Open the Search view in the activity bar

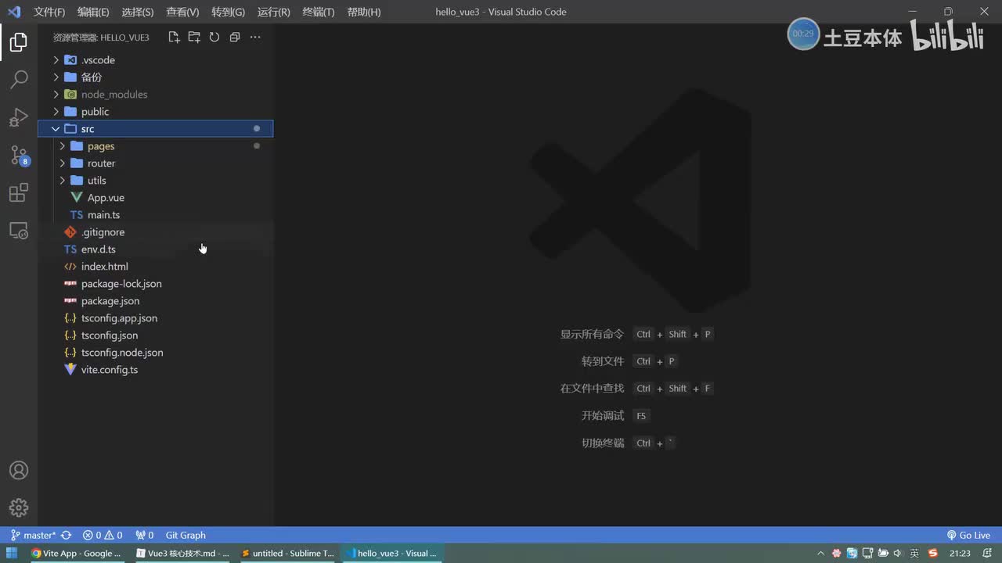pyautogui.click(x=19, y=79)
